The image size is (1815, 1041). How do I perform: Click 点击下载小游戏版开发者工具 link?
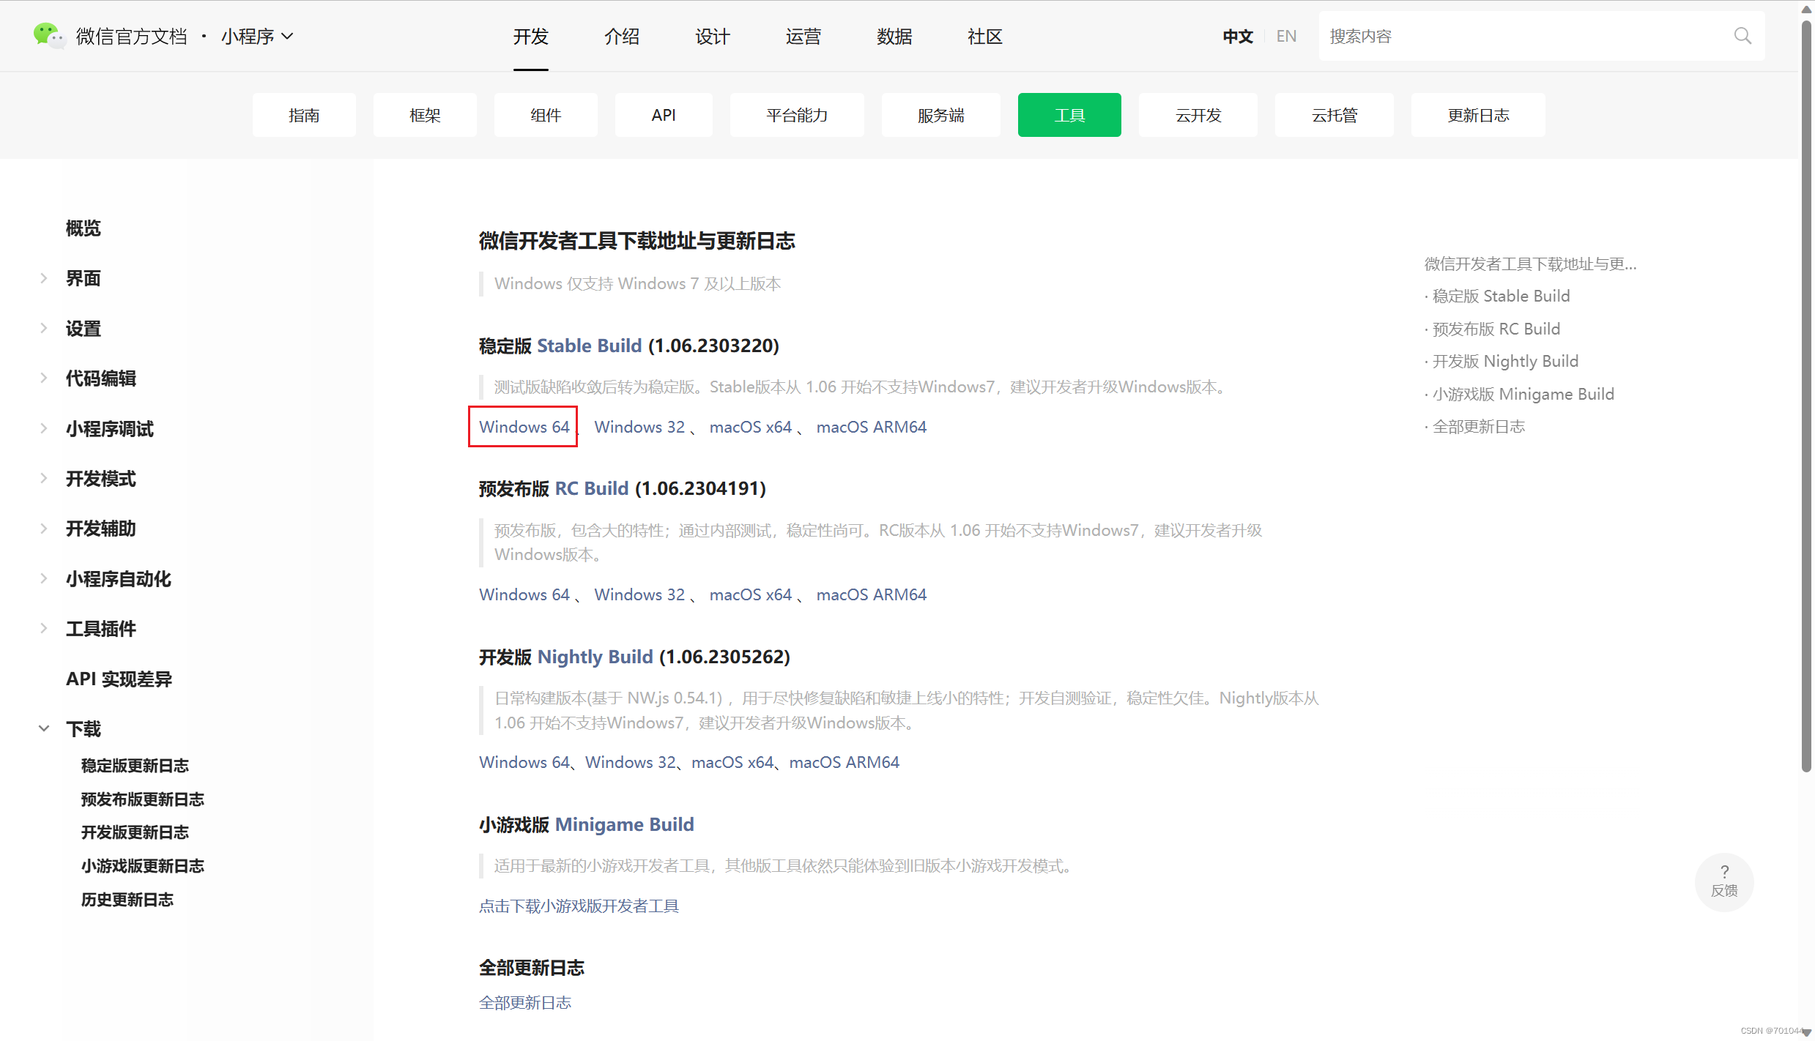(x=579, y=906)
